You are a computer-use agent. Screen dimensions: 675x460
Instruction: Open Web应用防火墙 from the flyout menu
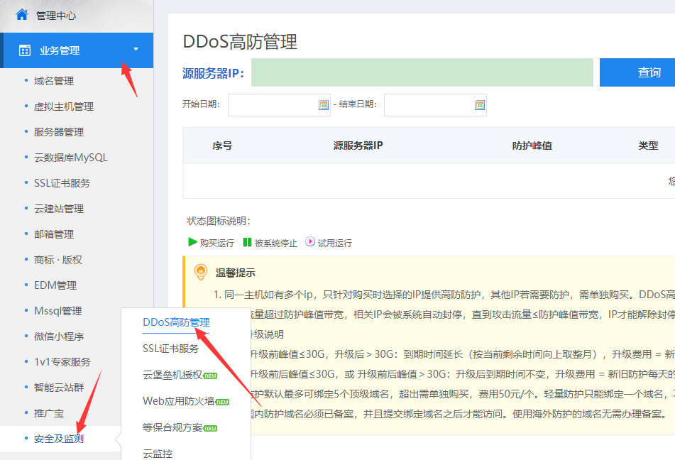[x=178, y=401]
